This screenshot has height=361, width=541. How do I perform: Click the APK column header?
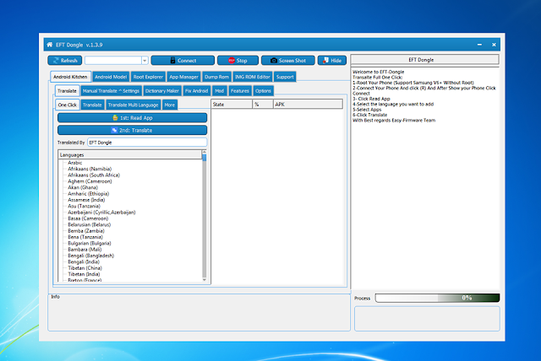point(308,105)
